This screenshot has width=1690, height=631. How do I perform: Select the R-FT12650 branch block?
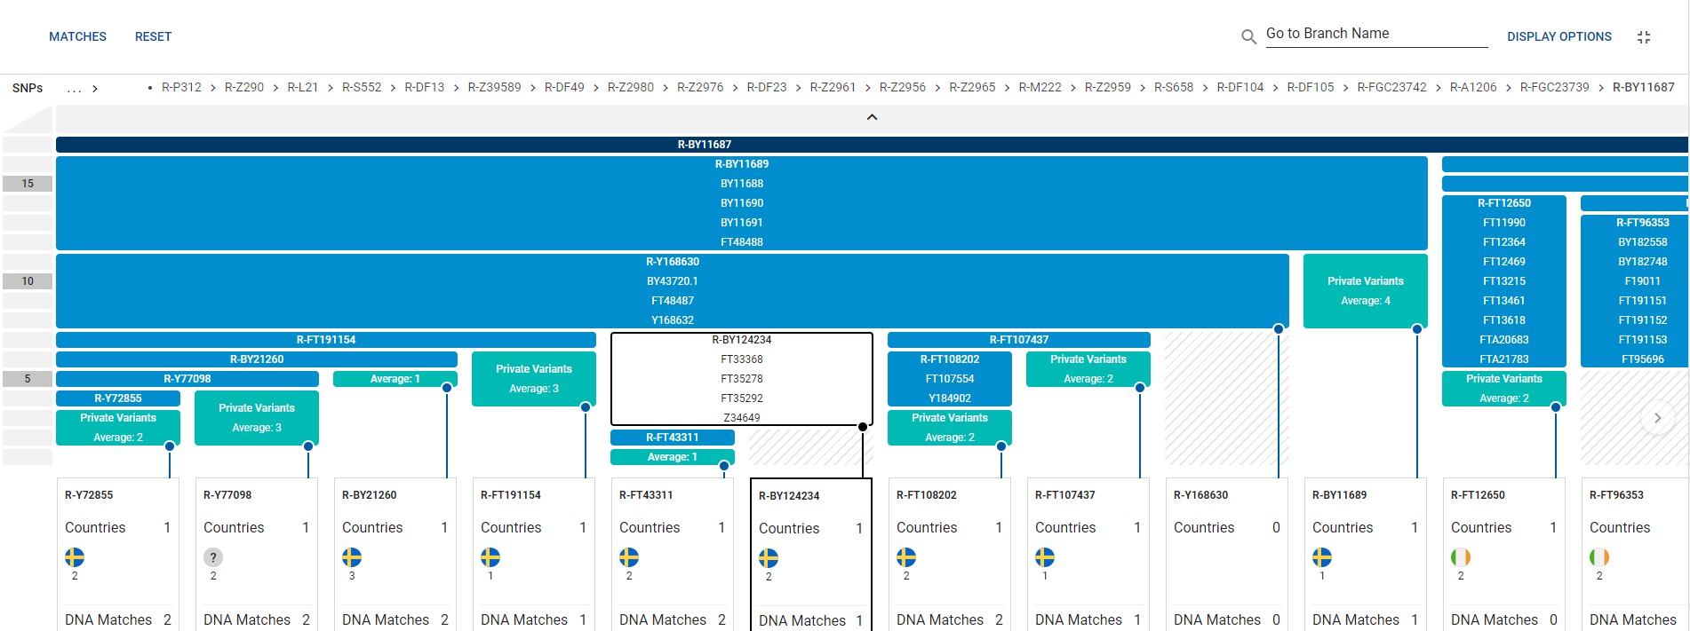click(1504, 281)
